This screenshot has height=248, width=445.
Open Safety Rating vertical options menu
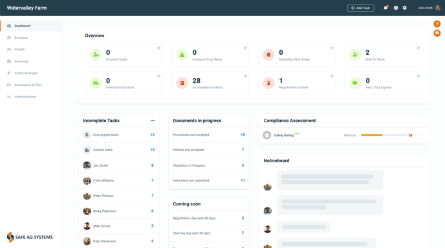418,135
